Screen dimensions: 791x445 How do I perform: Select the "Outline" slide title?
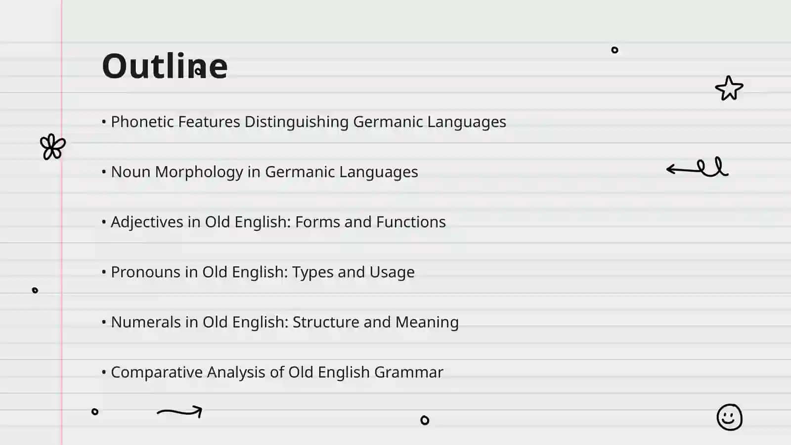(x=165, y=66)
